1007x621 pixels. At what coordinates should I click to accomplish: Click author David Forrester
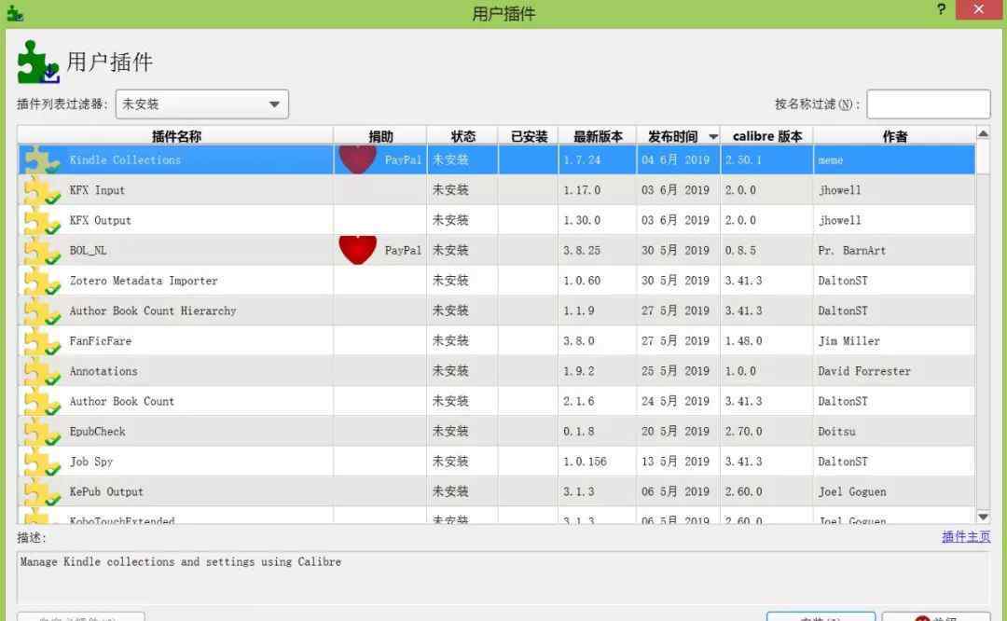click(864, 371)
